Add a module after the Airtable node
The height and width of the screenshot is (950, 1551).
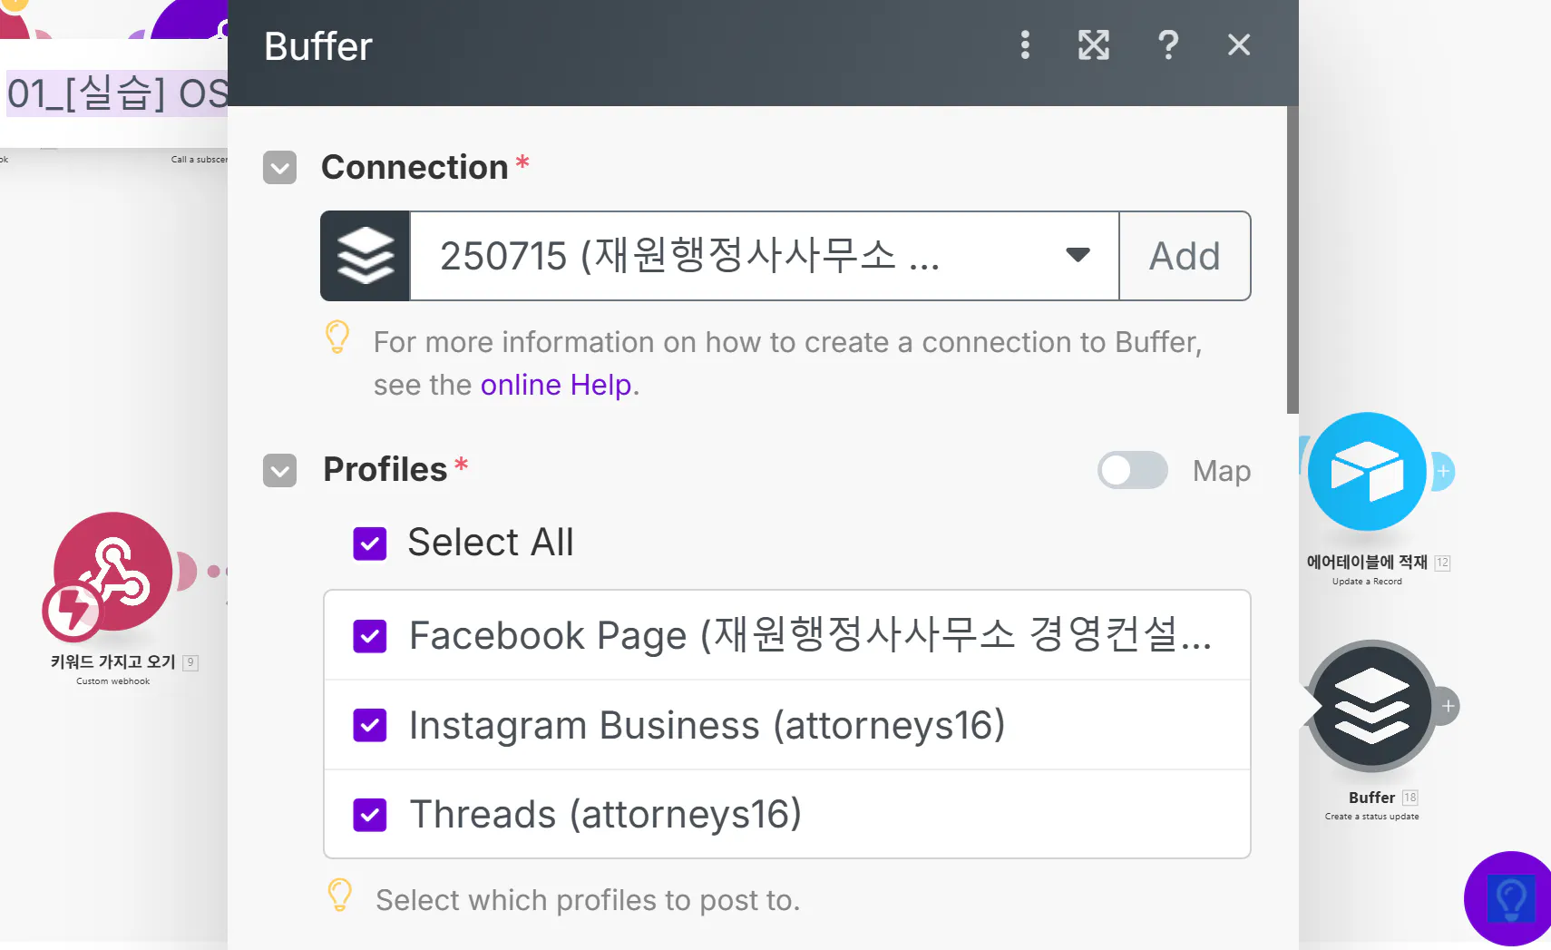click(x=1443, y=471)
